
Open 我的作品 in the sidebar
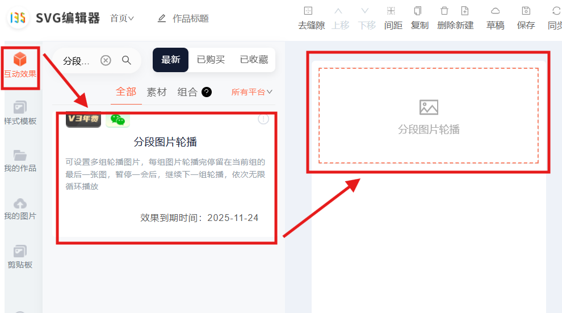tap(20, 161)
